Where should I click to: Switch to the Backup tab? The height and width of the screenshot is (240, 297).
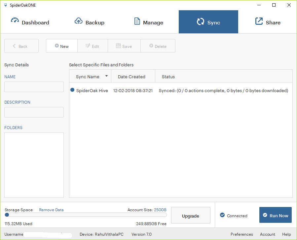90,22
